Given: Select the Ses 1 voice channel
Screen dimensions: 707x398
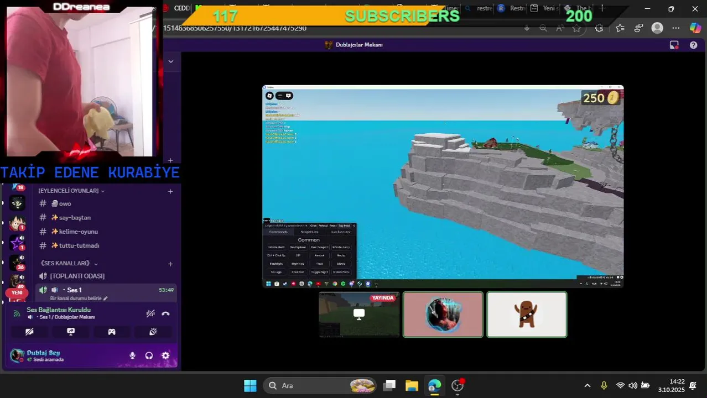Looking at the screenshot, I should point(106,290).
